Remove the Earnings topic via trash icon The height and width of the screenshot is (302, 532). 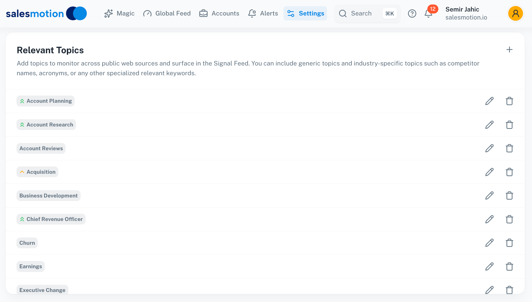pyautogui.click(x=509, y=266)
